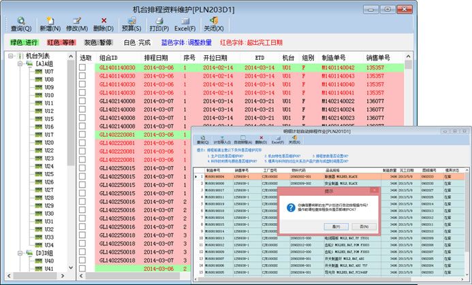This screenshot has height=285, width=472.
Task: Tick the checkbox for row M1401140042
Action: coord(82,67)
